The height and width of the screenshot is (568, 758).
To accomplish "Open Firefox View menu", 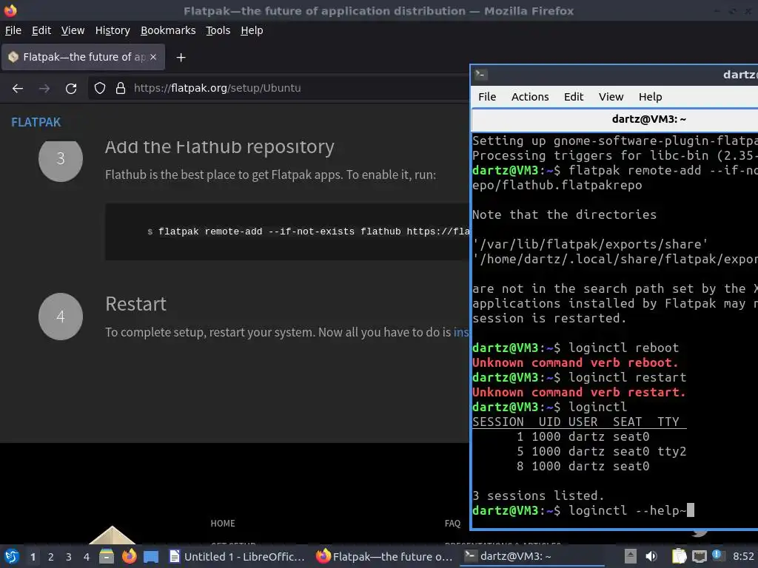I will click(x=73, y=30).
